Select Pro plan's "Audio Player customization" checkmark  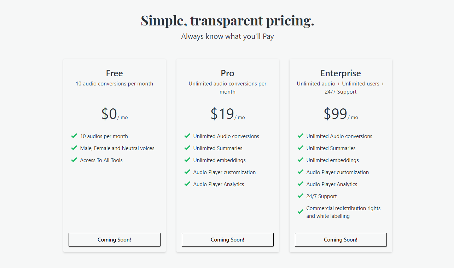pyautogui.click(x=187, y=172)
